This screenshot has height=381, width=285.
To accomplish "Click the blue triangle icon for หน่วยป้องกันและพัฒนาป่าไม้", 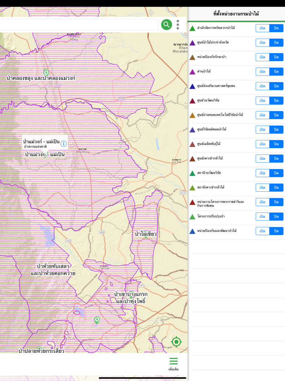I will pos(193,231).
